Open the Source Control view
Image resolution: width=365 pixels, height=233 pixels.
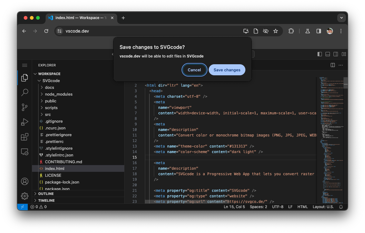[x=25, y=107]
